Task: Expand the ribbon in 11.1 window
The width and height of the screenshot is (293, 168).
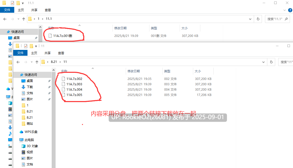Action: point(285,10)
